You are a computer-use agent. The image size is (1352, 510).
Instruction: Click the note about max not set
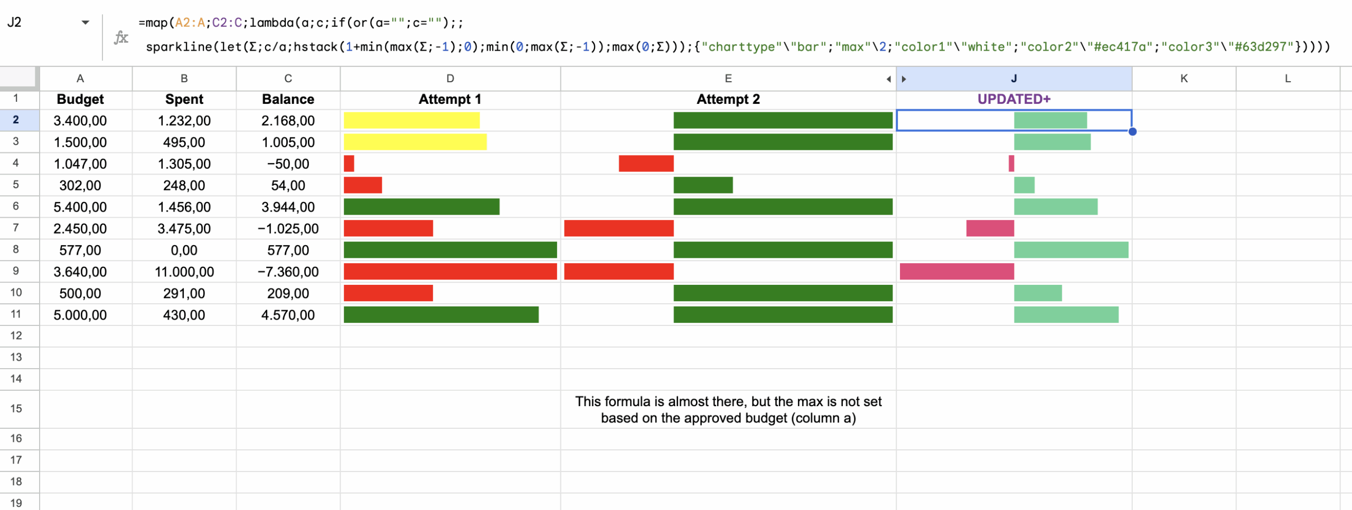(x=728, y=409)
